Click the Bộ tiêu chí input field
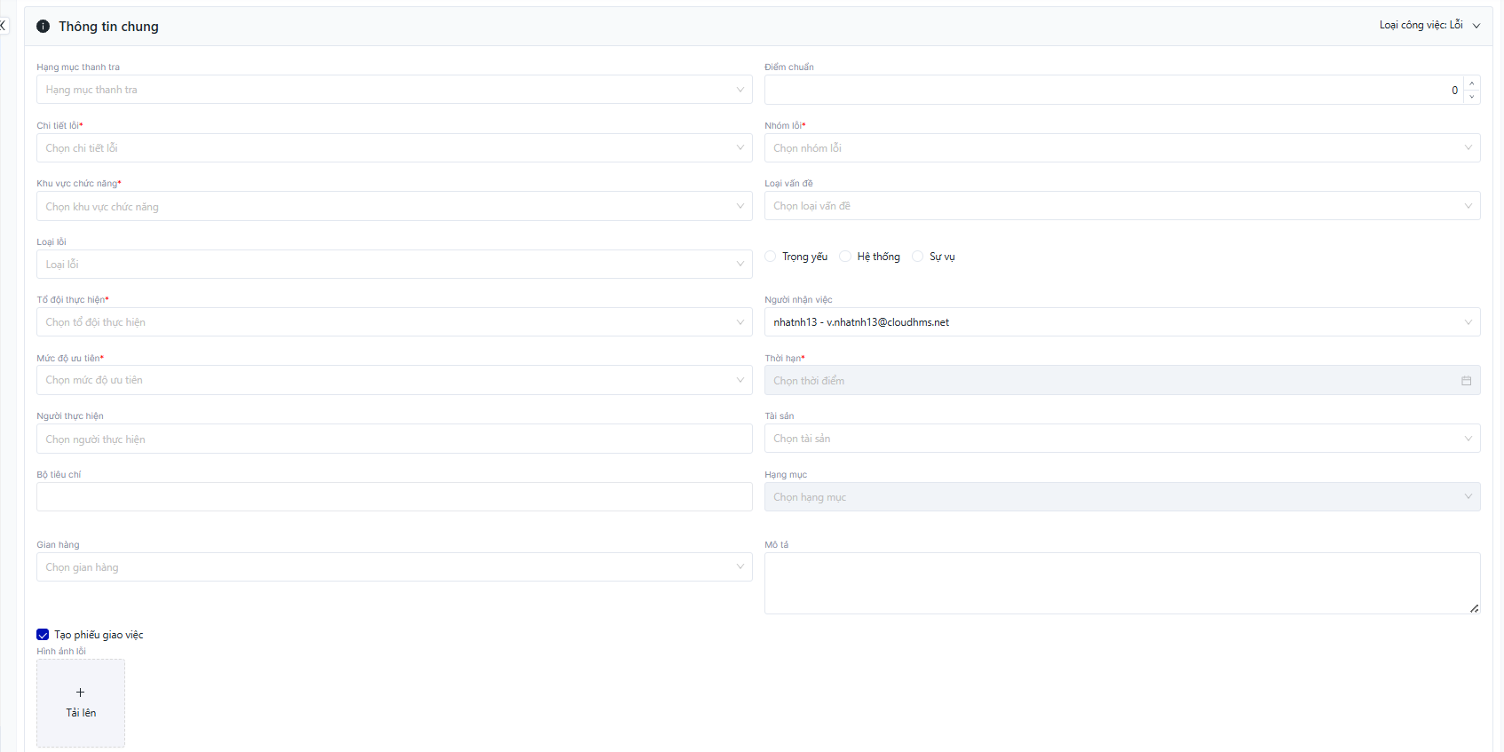1504x752 pixels. [393, 497]
